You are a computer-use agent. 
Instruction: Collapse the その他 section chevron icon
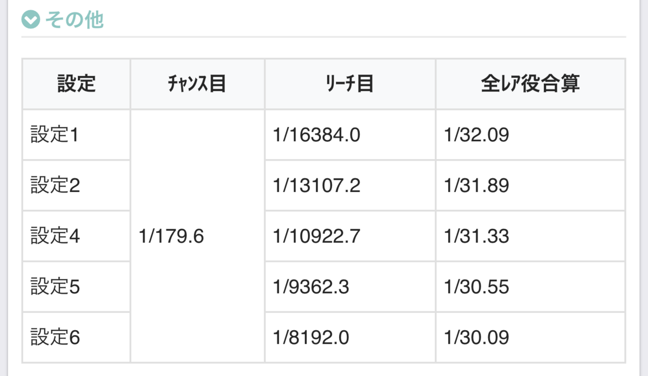click(31, 20)
